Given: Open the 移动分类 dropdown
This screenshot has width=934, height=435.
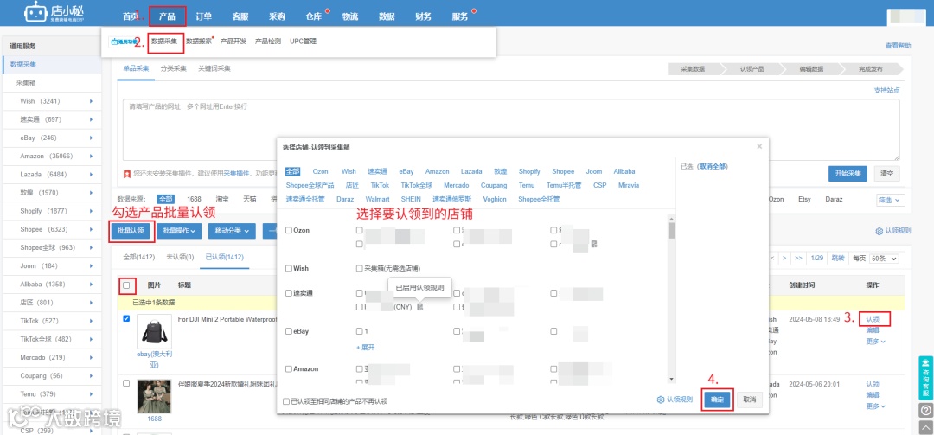Looking at the screenshot, I should tap(232, 231).
